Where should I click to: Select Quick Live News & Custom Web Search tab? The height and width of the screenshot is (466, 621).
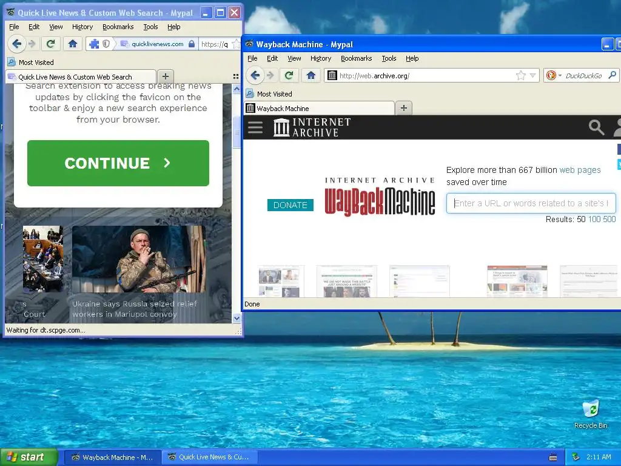[81, 77]
